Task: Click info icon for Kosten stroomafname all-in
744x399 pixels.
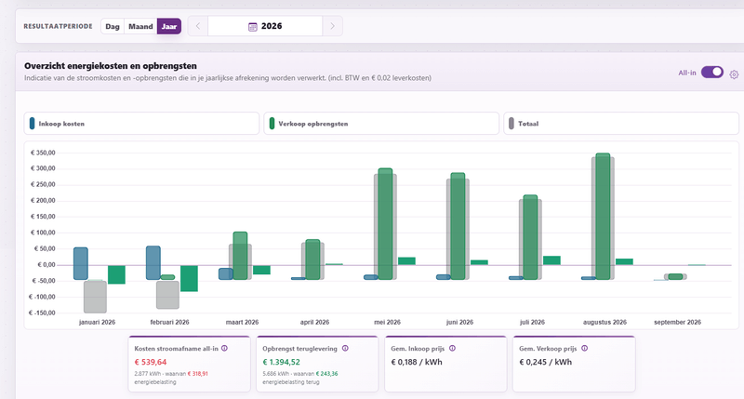Action: point(224,348)
